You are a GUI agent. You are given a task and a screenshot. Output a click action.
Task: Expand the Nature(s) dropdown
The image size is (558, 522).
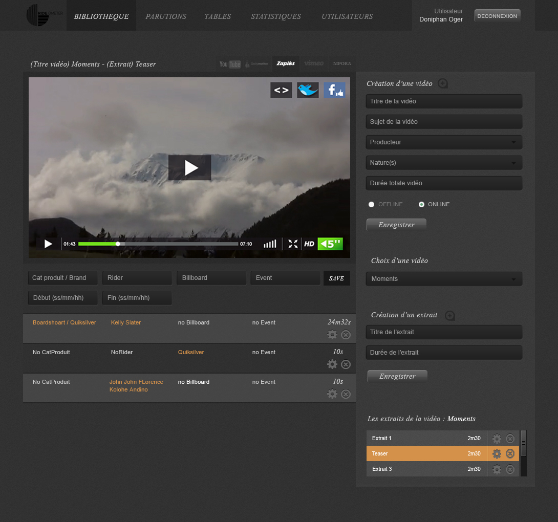pyautogui.click(x=444, y=163)
